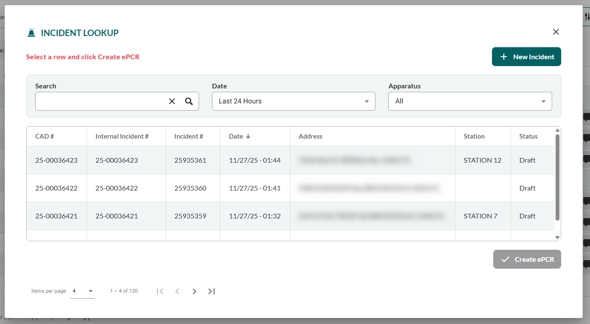Click the sort arrow beside Date header
This screenshot has width=590, height=324.
pyautogui.click(x=248, y=136)
